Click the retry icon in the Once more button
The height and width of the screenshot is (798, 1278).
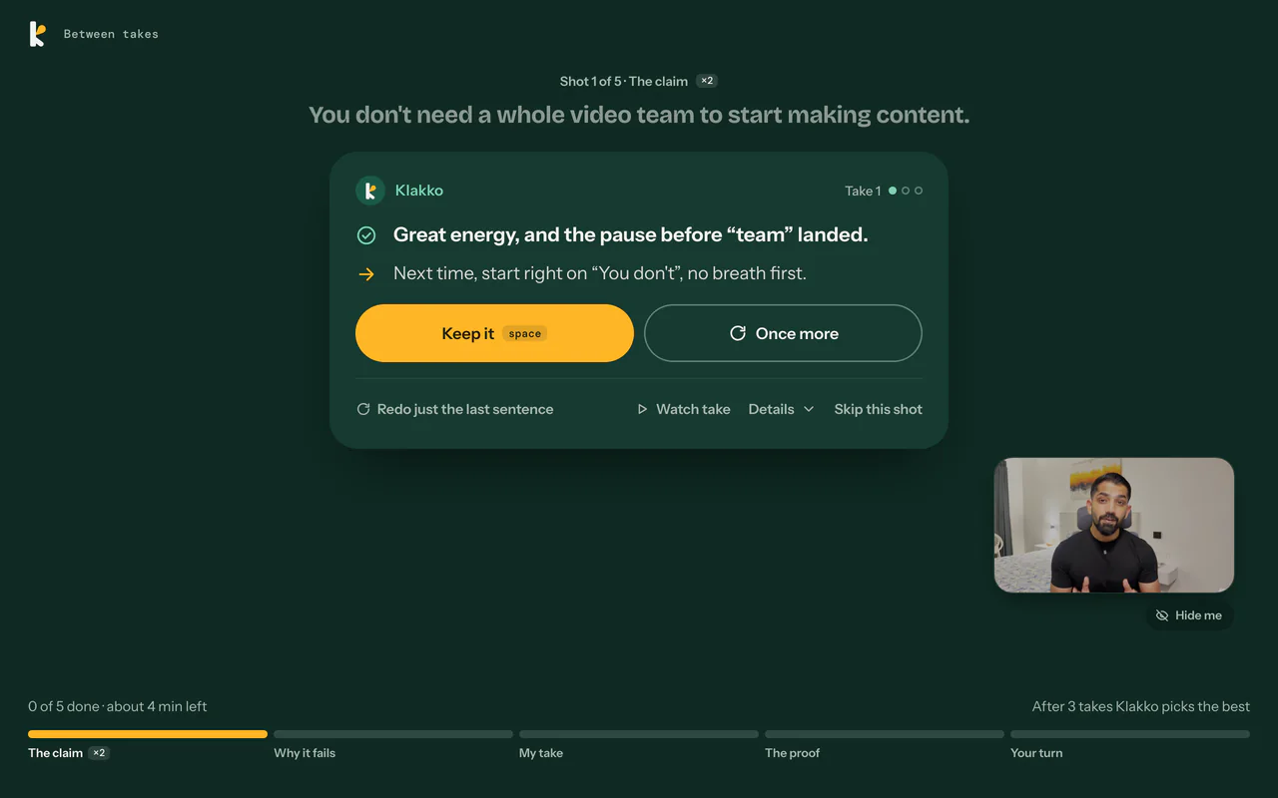tap(738, 333)
